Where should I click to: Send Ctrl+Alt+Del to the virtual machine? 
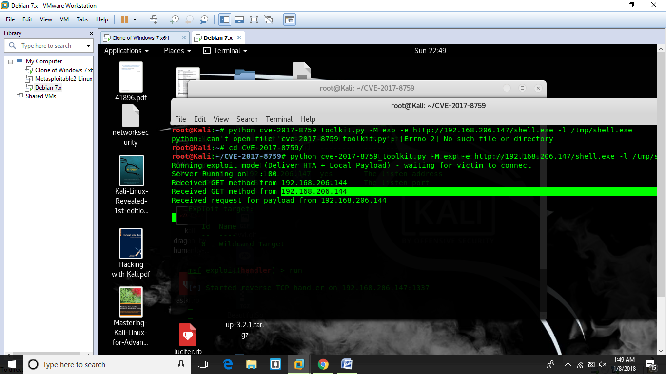(x=154, y=19)
